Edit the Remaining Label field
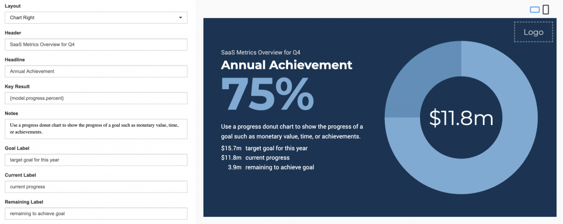Image resolution: width=563 pixels, height=224 pixels. point(96,214)
